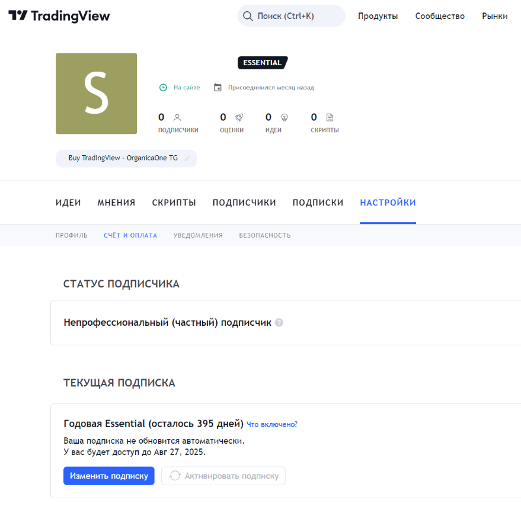The width and height of the screenshot is (521, 516).
Task: Click the TradingView logo
Action: point(59,16)
